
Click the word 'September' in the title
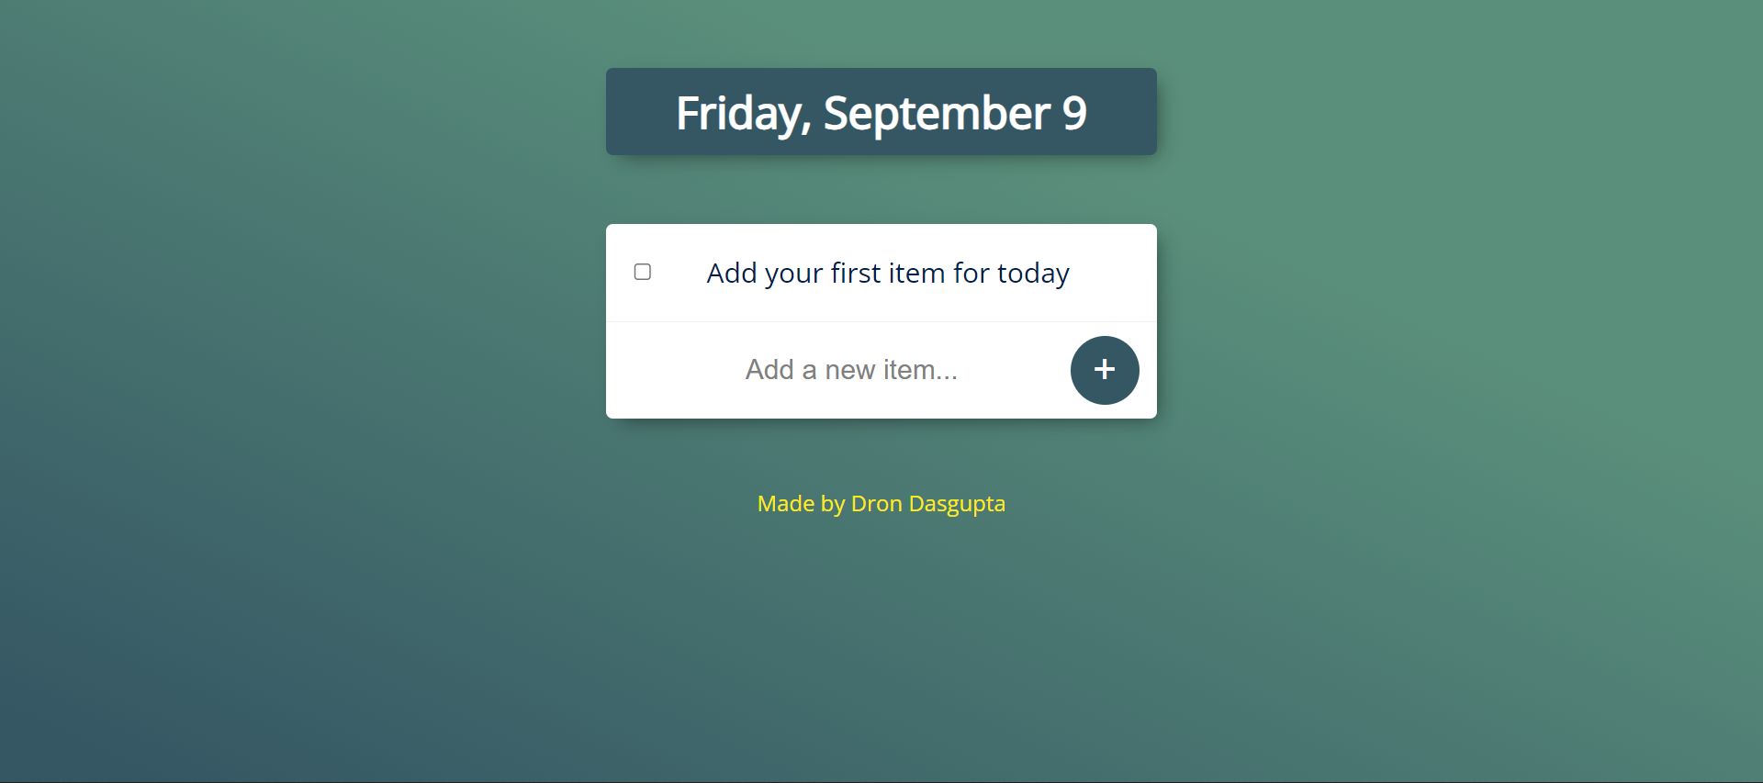point(937,114)
